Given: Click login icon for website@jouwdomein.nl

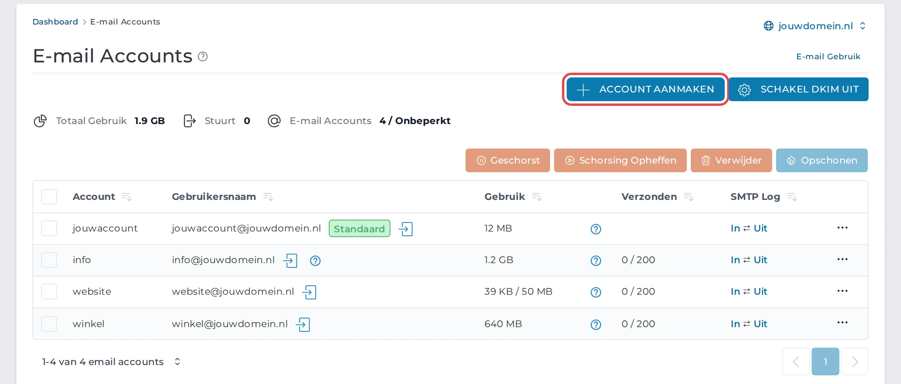Looking at the screenshot, I should pyautogui.click(x=309, y=292).
